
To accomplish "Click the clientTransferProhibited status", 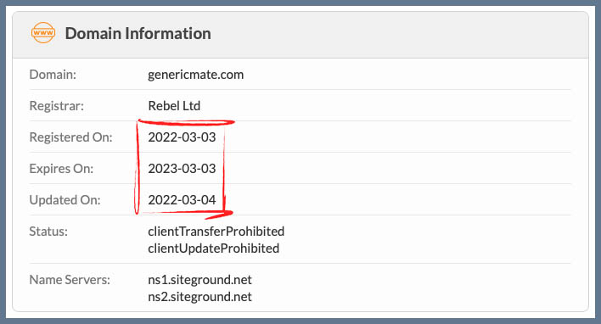I will 216,232.
